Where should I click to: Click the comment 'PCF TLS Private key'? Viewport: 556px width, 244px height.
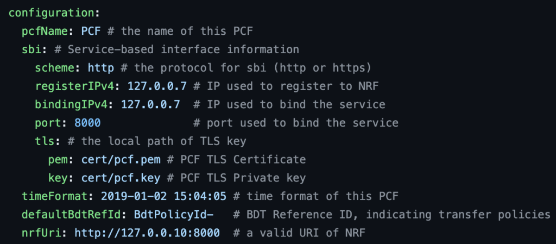coord(243,178)
